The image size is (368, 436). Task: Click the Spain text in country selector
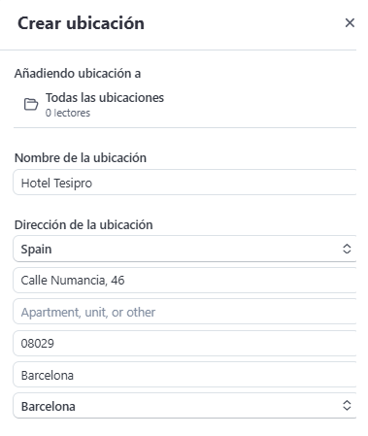click(36, 250)
